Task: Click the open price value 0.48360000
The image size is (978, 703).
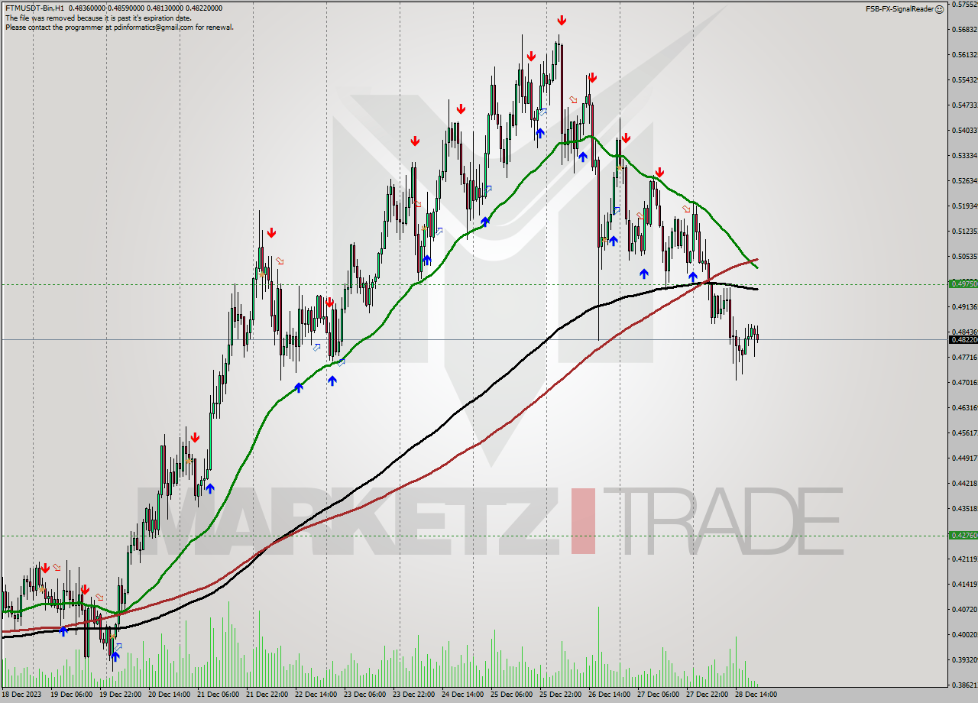Action: (x=88, y=8)
